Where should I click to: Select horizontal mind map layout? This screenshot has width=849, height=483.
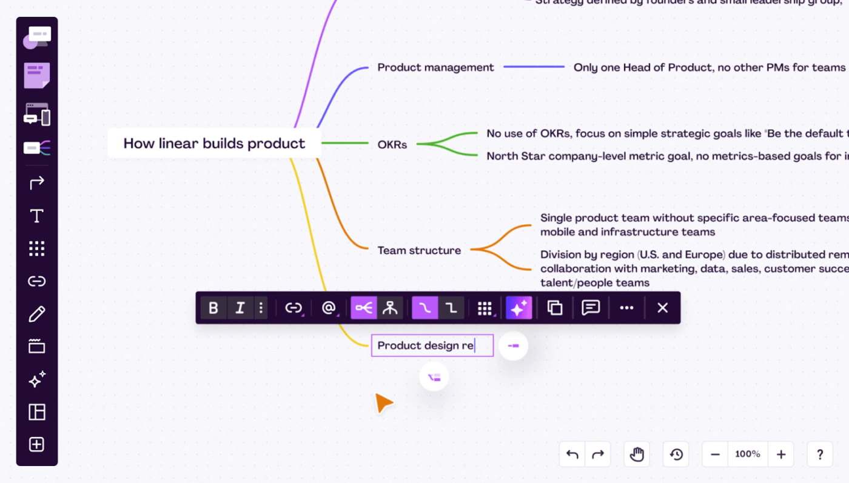(364, 308)
